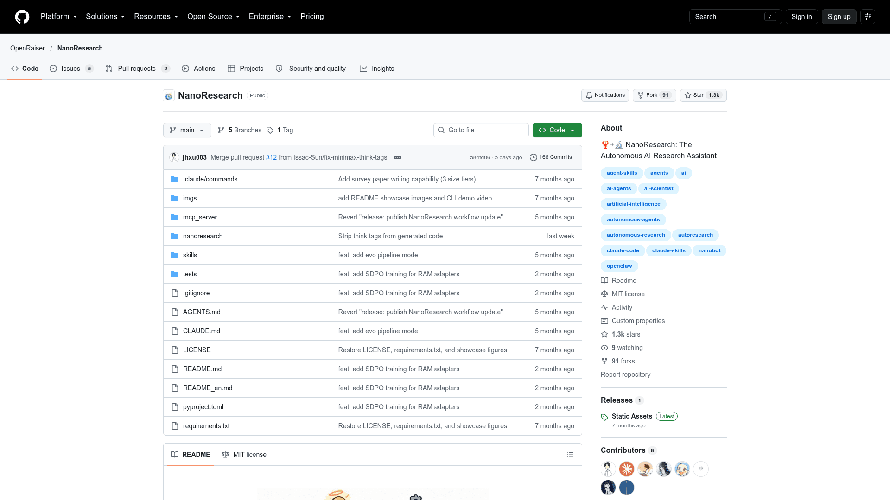Go to the OpenRaiser owner page
The width and height of the screenshot is (890, 500).
tap(27, 48)
